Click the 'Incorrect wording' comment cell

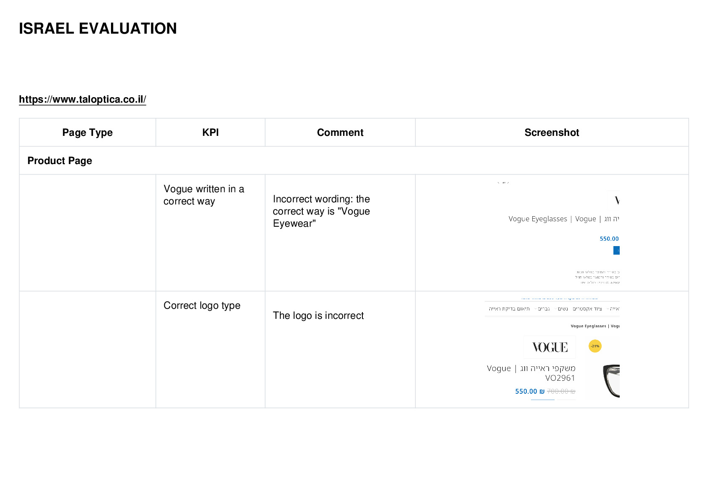[340, 233]
